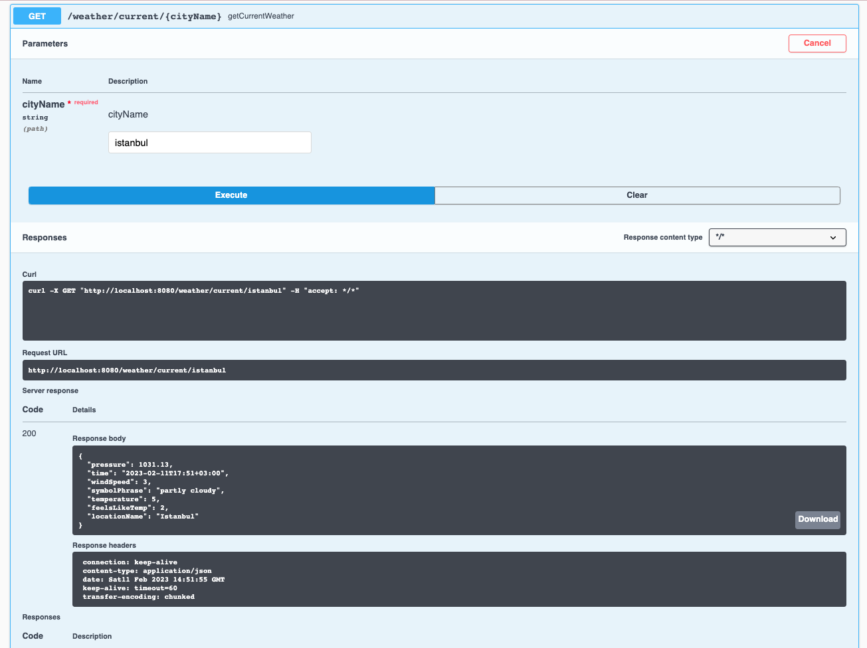Click the connection: keep-alive header
The height and width of the screenshot is (648, 867).
click(x=130, y=562)
